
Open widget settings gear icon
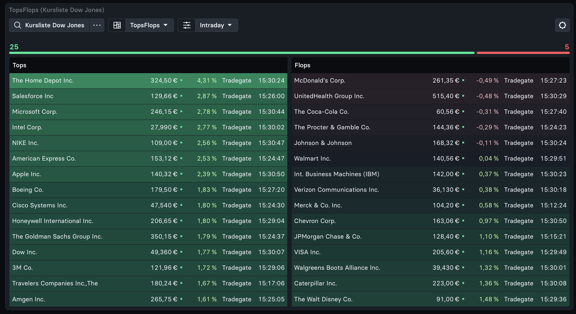(562, 25)
